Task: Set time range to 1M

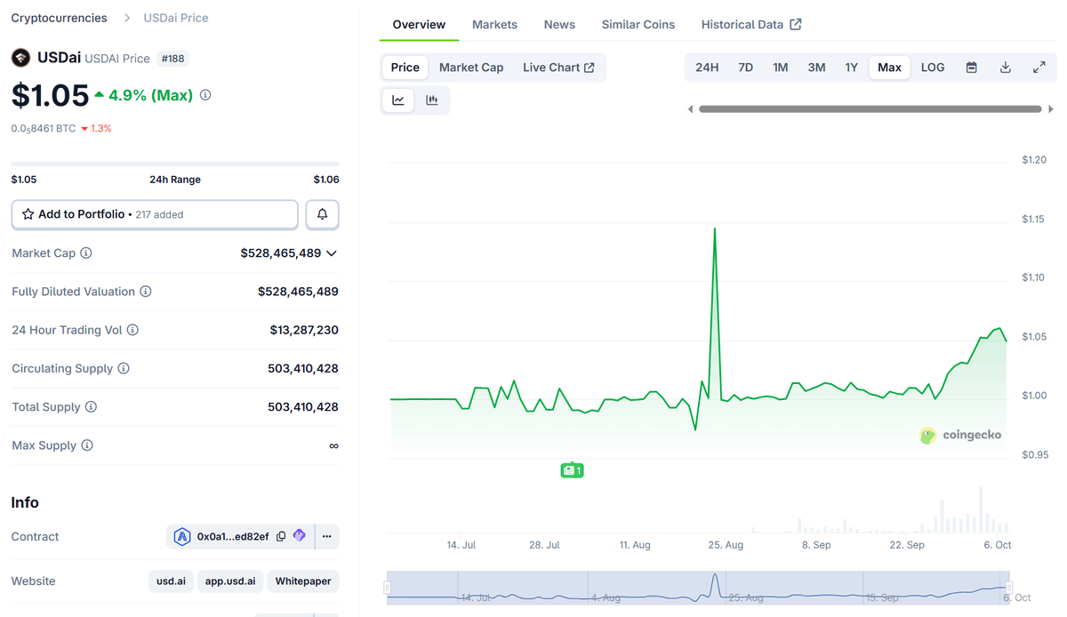Action: click(x=781, y=68)
